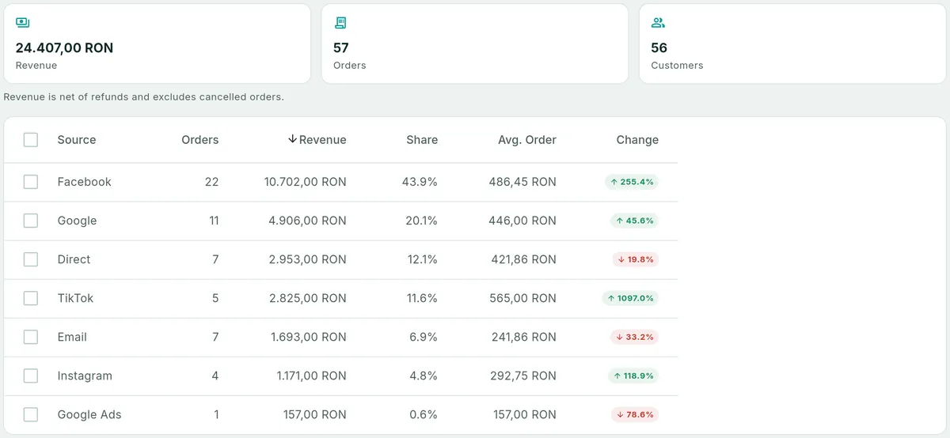Click Instagram revenue 1.171,00 RON

click(312, 376)
